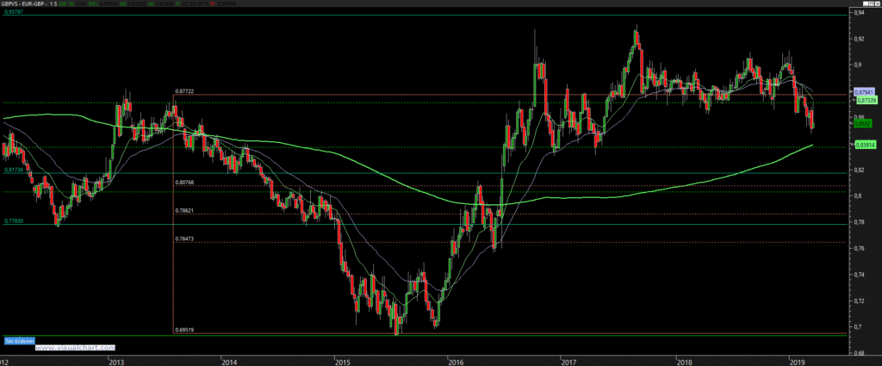Image resolution: width=882 pixels, height=366 pixels.
Task: Click the 0.87722 Fibonacci level label
Action: [x=184, y=90]
